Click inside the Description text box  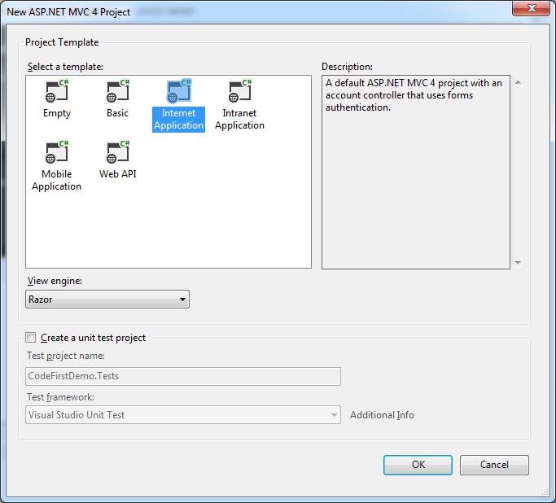point(415,187)
